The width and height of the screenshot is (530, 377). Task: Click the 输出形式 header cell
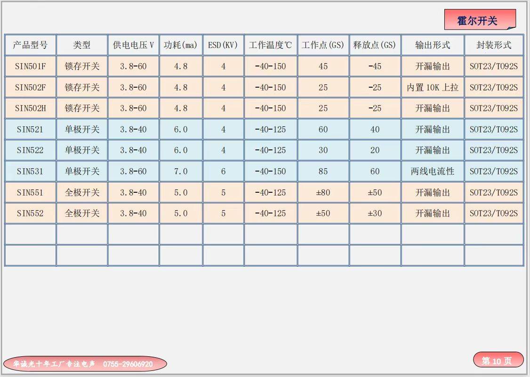(433, 45)
